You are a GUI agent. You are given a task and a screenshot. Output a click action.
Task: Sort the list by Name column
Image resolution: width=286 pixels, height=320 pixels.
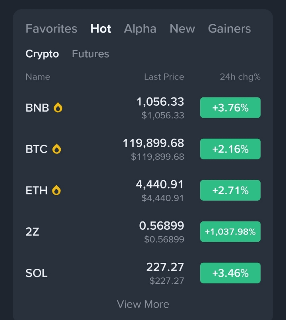[x=38, y=77]
